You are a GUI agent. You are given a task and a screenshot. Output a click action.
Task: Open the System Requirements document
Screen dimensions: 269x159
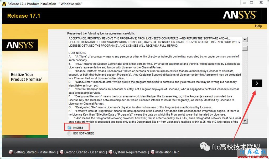(130, 152)
